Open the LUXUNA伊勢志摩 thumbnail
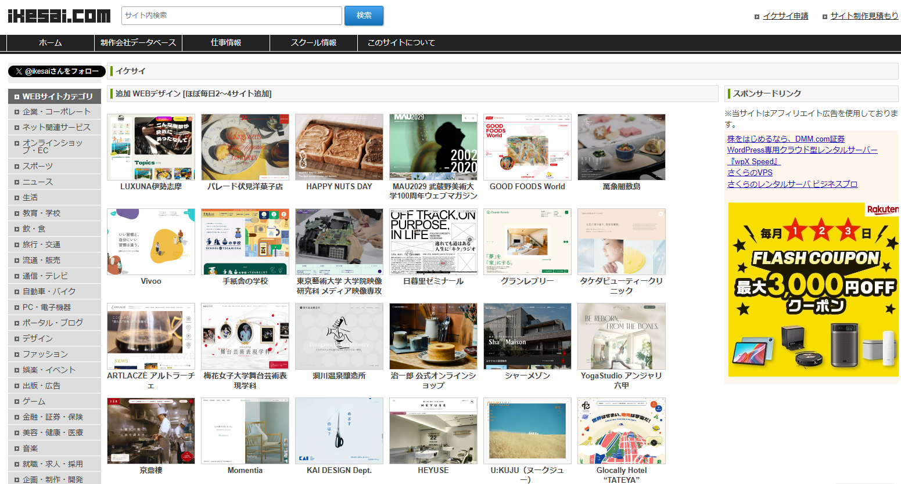This screenshot has width=901, height=484. tap(151, 147)
